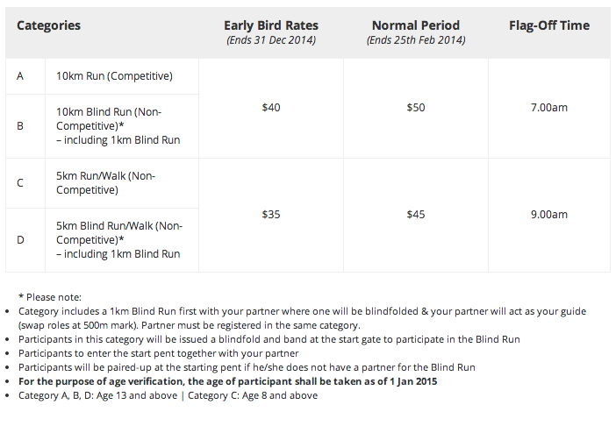This screenshot has height=426, width=616.
Task: Select the category letter C cell
Action: 20,182
